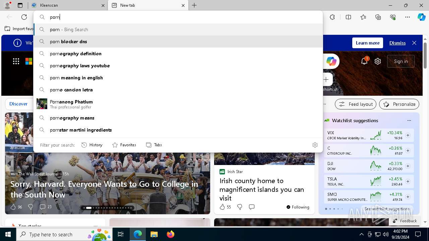Dislike the Irish county article

[x=240, y=207]
